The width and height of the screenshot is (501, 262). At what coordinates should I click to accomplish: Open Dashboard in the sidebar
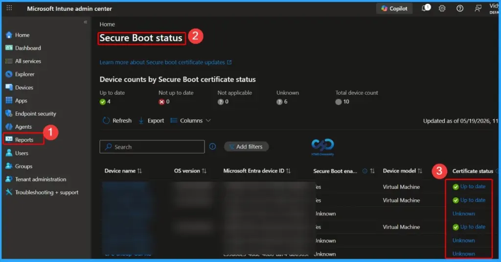click(28, 48)
